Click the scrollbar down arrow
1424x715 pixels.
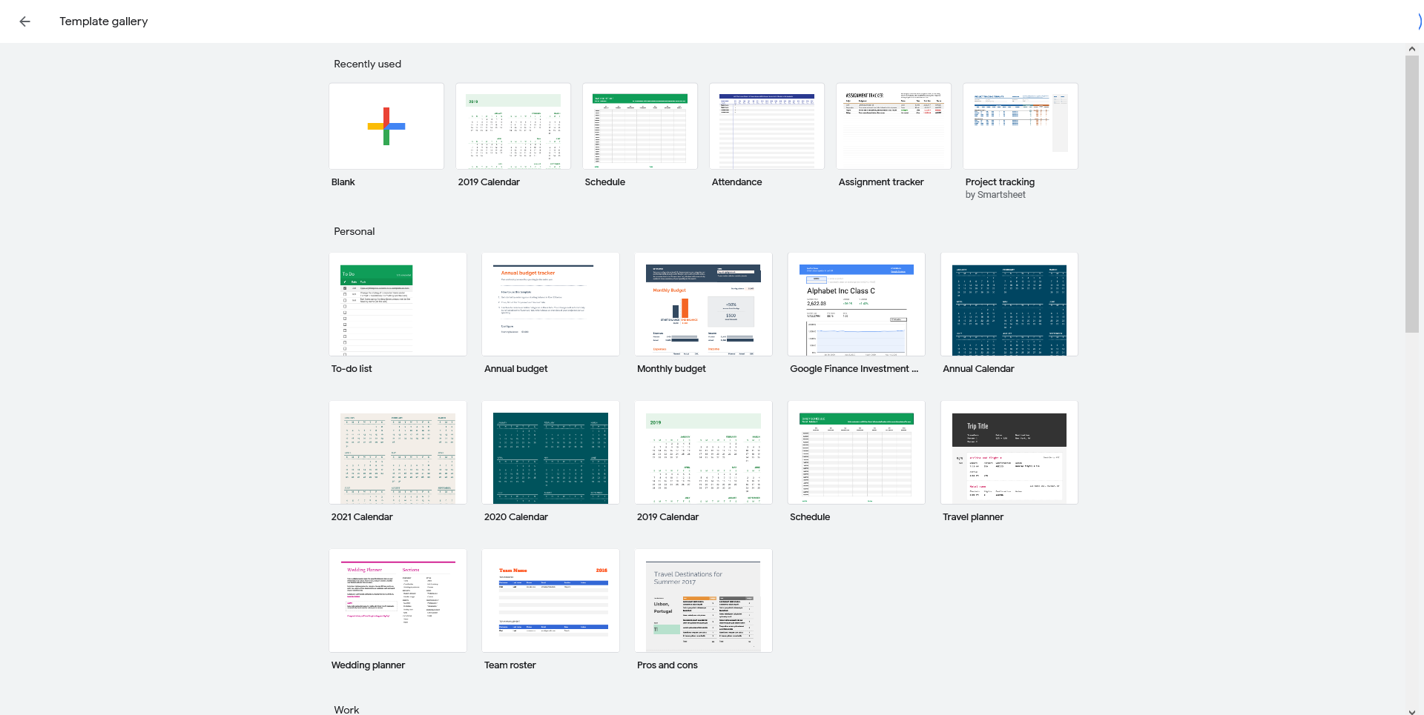pos(1412,711)
